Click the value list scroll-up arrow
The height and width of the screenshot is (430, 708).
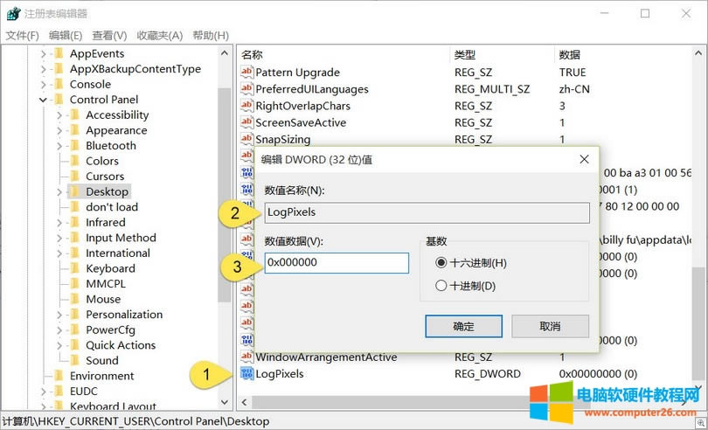pos(698,53)
